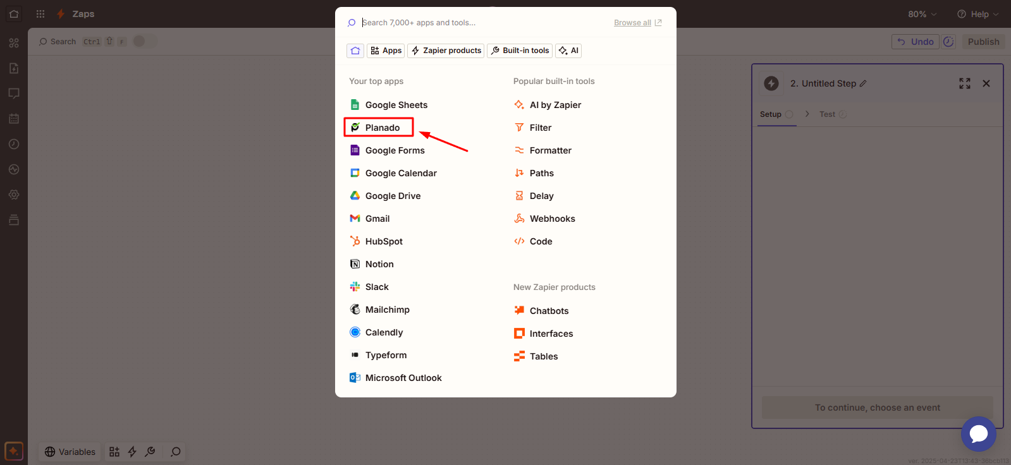Image resolution: width=1011 pixels, height=465 pixels.
Task: Click the search magnifier in bottom toolbar
Action: [x=176, y=452]
